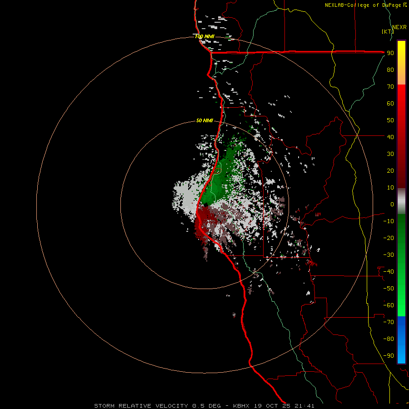
Task: Click the -60 value on the velocity scale
Action: coord(389,305)
